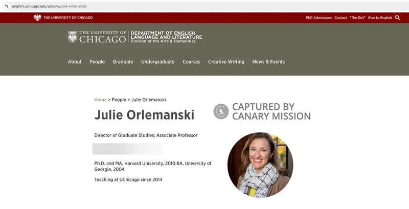Click the search magnifier icon
This screenshot has width=409, height=209.
tap(398, 18)
